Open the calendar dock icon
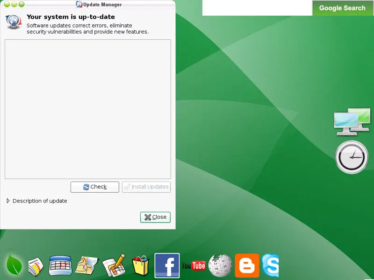 (60, 266)
